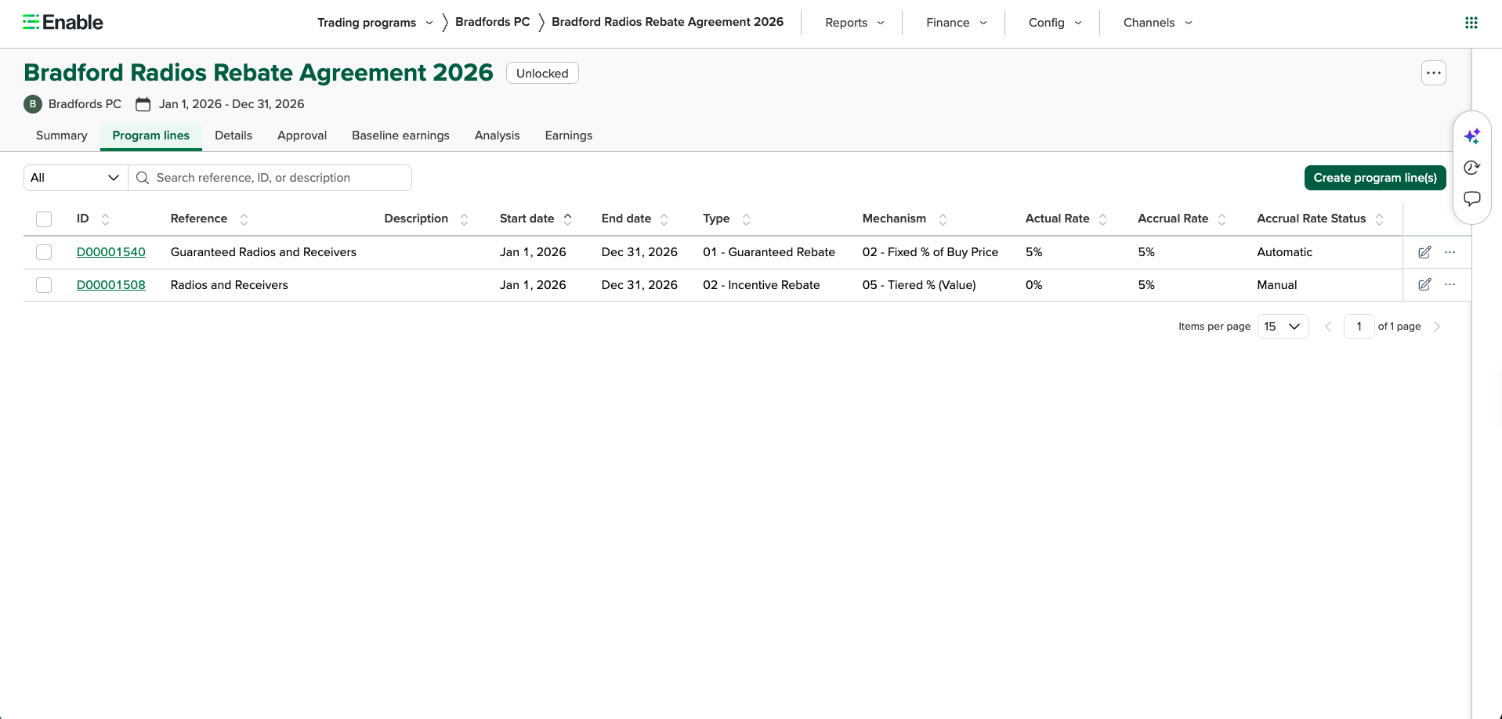Open the AI sparkle assistant icon
Image resolution: width=1502 pixels, height=719 pixels.
[1471, 136]
